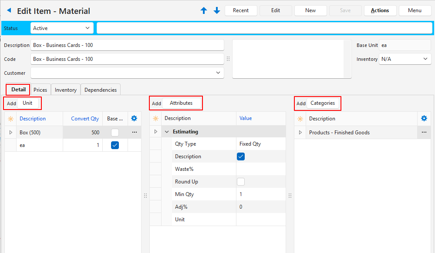Click the Add Categories button
Viewport: 435px width, 253px height.
(x=322, y=103)
